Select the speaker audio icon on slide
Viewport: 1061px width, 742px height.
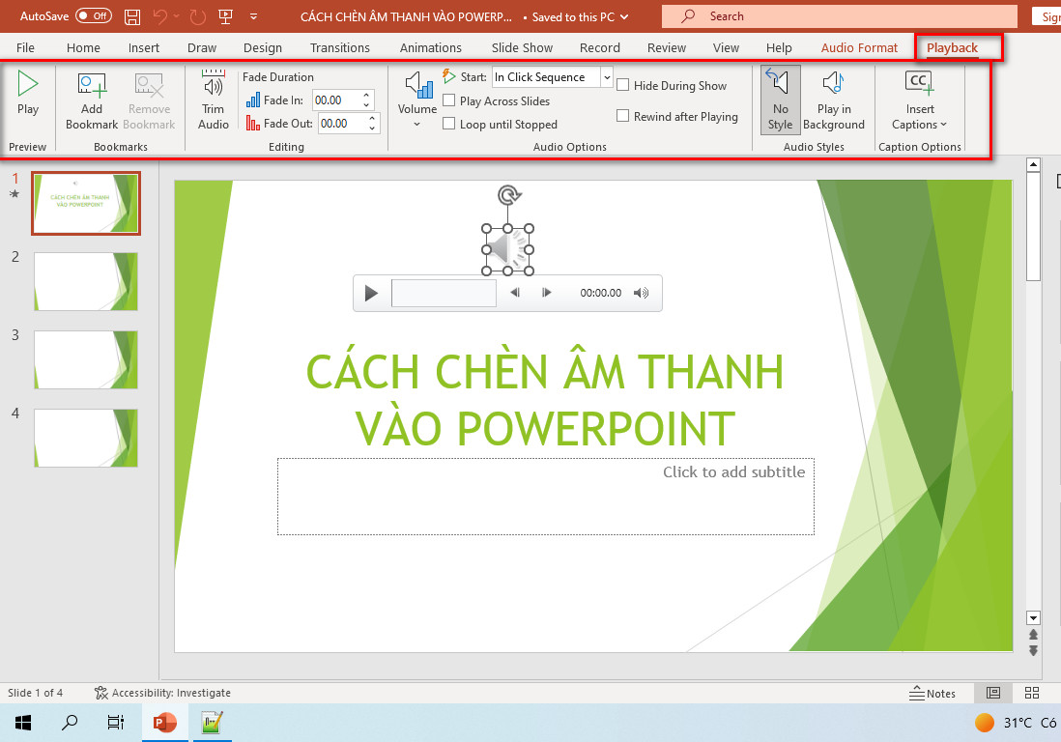coord(507,249)
